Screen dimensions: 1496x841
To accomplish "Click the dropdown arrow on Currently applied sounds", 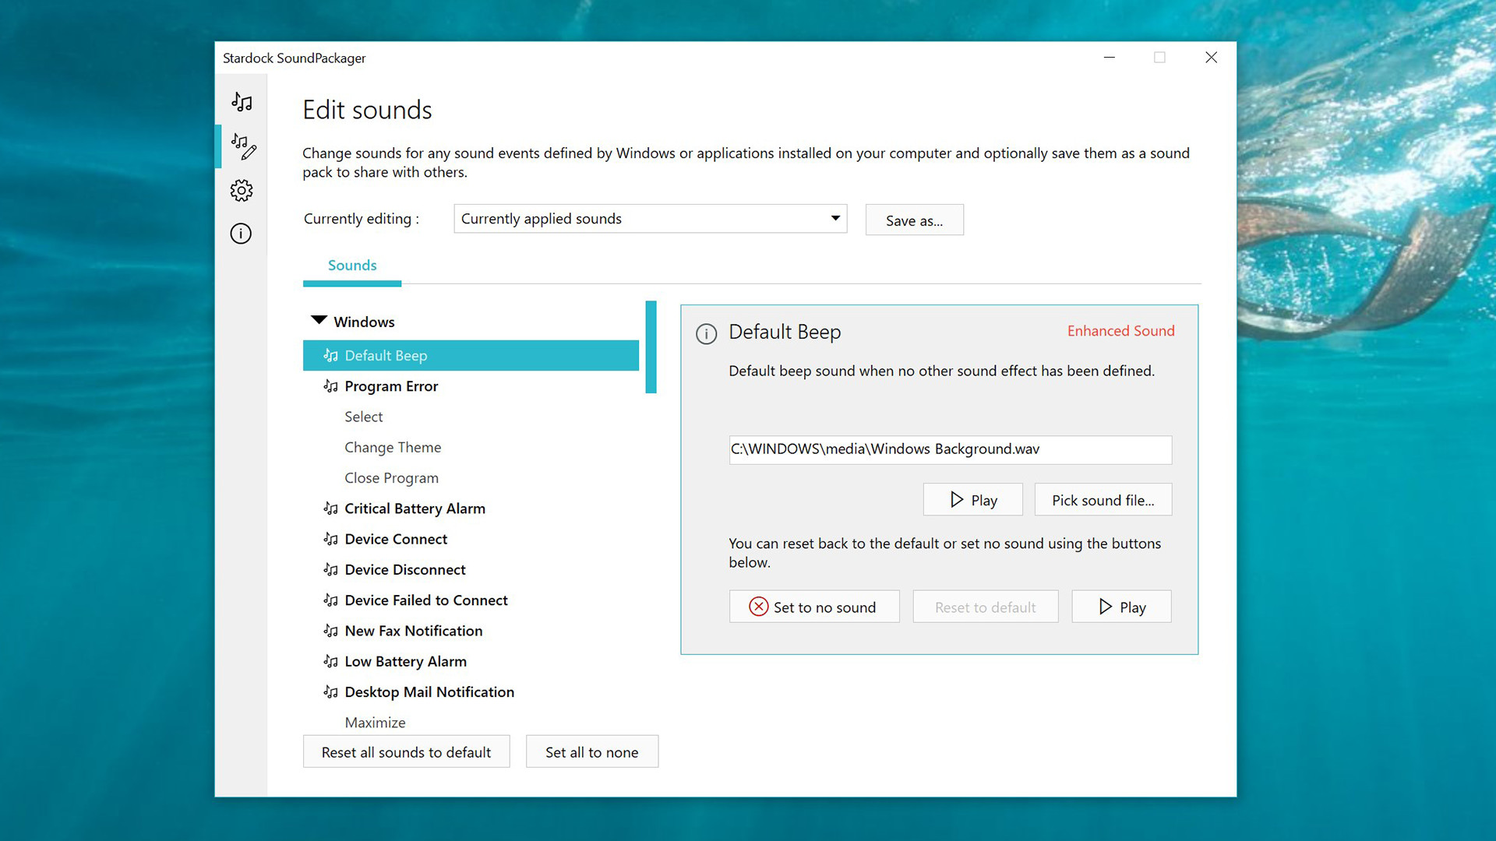I will tap(834, 218).
